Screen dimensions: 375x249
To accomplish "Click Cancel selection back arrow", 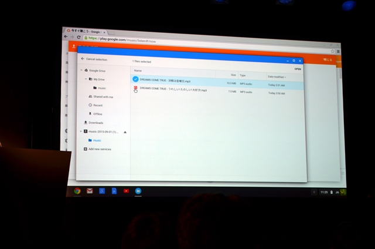I will [83, 59].
